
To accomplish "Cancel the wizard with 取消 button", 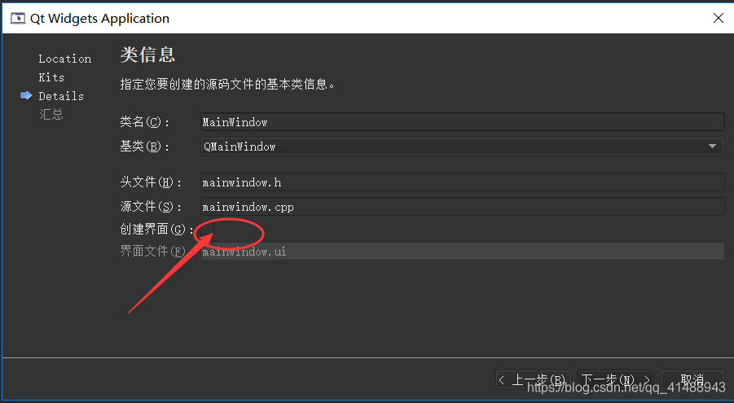I will [692, 379].
